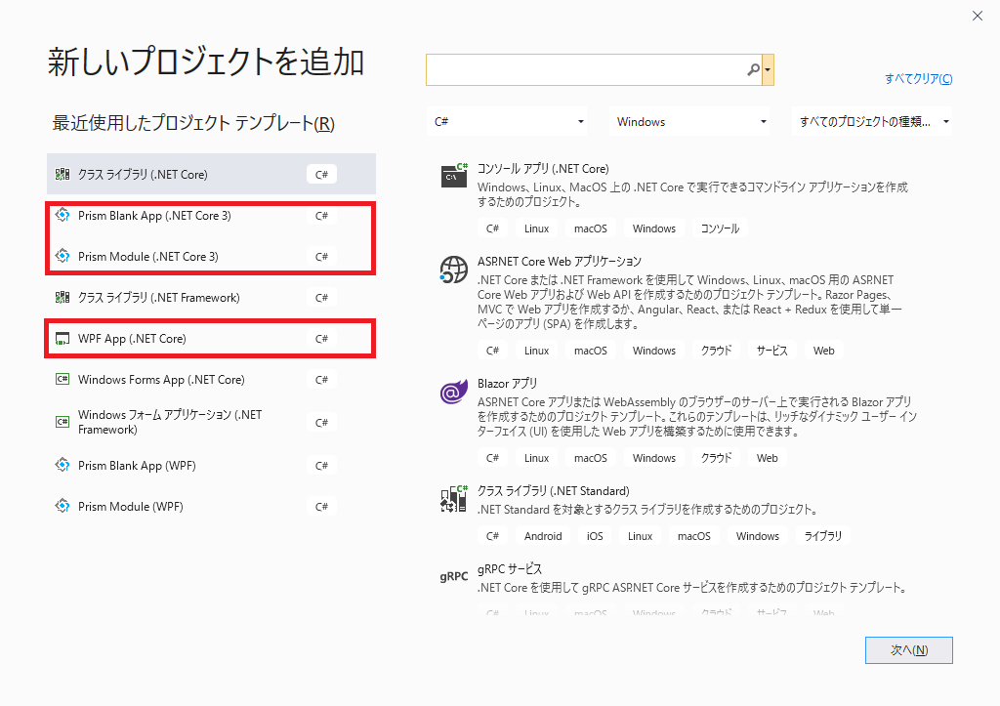Choose the ASP.NET Core Web アプリケーション title
Image resolution: width=1000 pixels, height=706 pixels.
(560, 262)
